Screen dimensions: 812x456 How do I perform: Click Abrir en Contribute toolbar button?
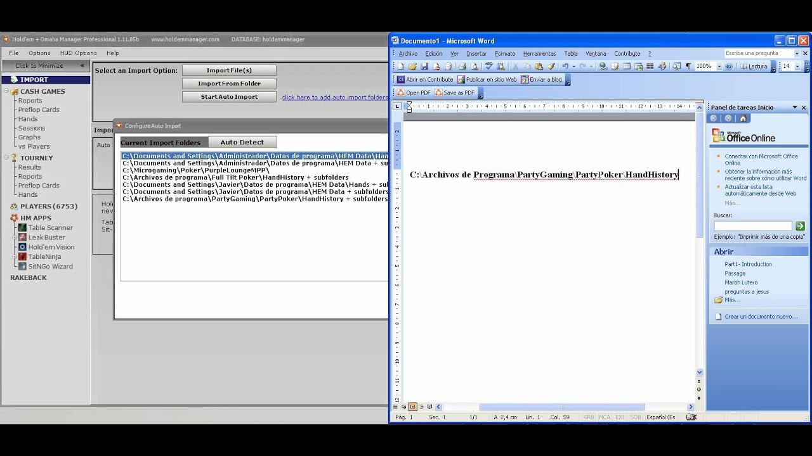[x=425, y=80]
